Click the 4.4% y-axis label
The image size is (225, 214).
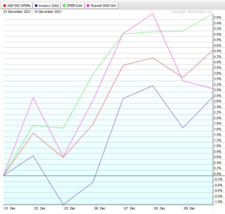218,51
